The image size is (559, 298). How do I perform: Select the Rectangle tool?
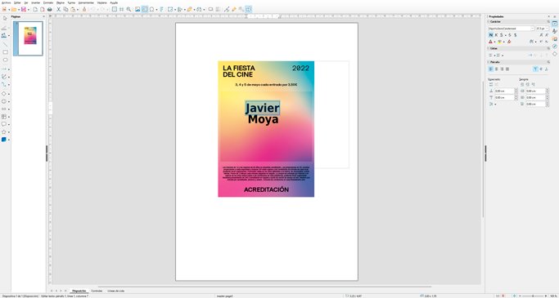[x=5, y=52]
